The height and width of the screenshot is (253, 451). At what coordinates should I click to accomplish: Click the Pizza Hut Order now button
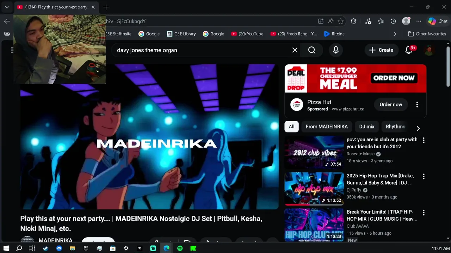391,104
